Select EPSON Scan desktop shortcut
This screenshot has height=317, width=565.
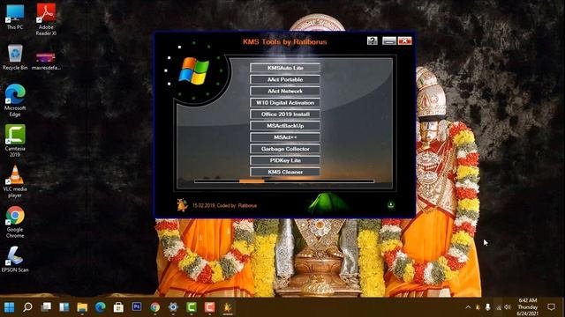click(15, 259)
